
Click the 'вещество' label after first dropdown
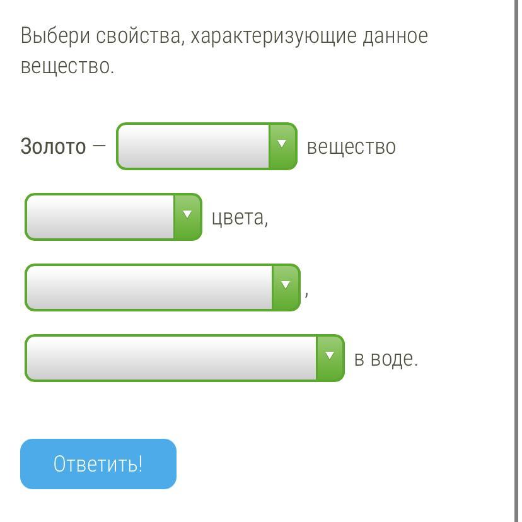[x=351, y=147]
